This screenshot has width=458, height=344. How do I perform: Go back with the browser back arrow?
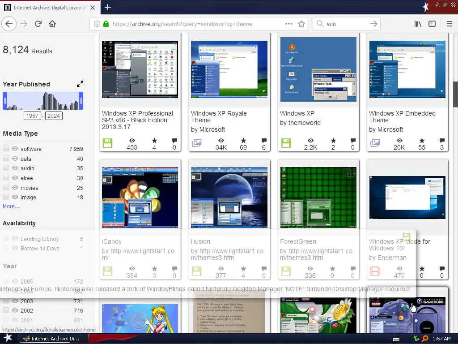9,24
